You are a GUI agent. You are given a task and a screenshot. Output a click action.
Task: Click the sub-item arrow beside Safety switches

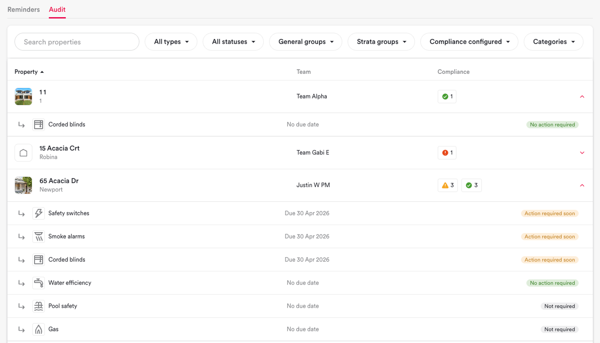pyautogui.click(x=22, y=213)
